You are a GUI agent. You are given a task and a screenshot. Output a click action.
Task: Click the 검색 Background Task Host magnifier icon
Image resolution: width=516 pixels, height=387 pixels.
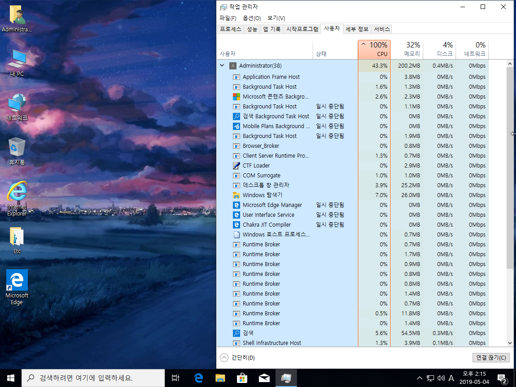coord(236,116)
